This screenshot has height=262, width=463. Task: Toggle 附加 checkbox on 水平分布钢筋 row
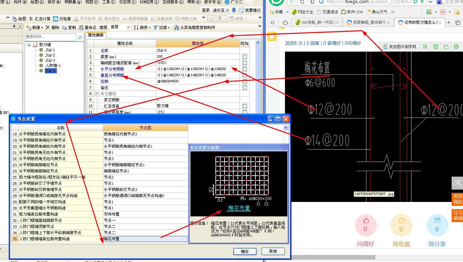[244, 69]
